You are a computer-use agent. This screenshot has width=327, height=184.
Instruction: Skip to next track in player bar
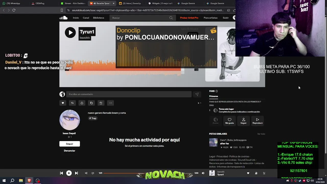pos(76,173)
